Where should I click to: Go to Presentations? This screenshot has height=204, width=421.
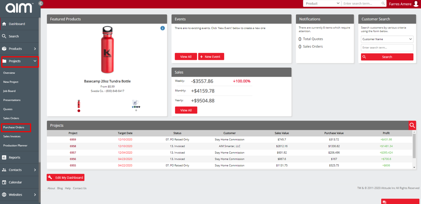point(12,100)
